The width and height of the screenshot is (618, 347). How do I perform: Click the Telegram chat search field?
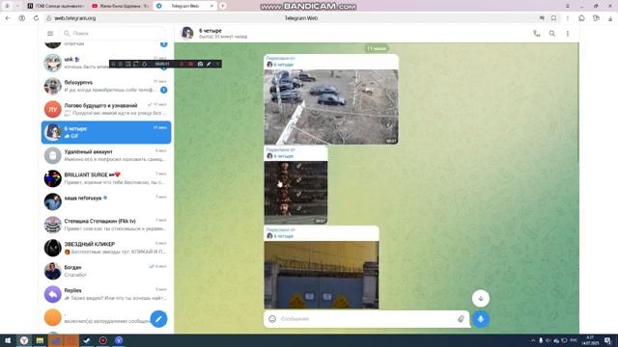pyautogui.click(x=114, y=34)
